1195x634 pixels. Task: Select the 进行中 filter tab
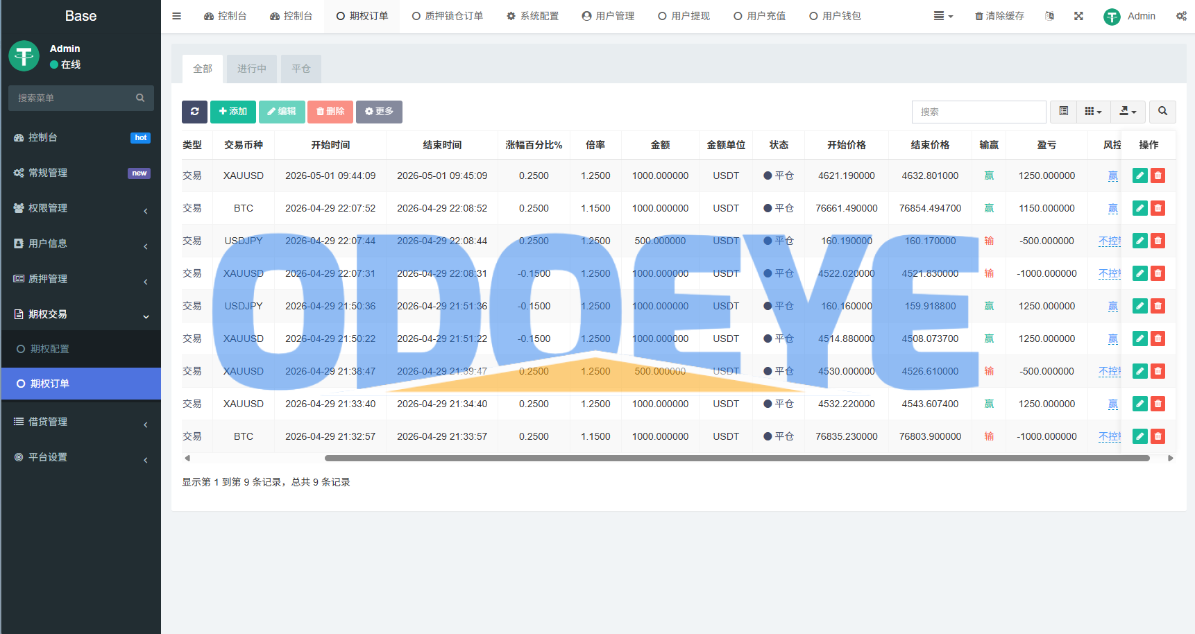[252, 69]
